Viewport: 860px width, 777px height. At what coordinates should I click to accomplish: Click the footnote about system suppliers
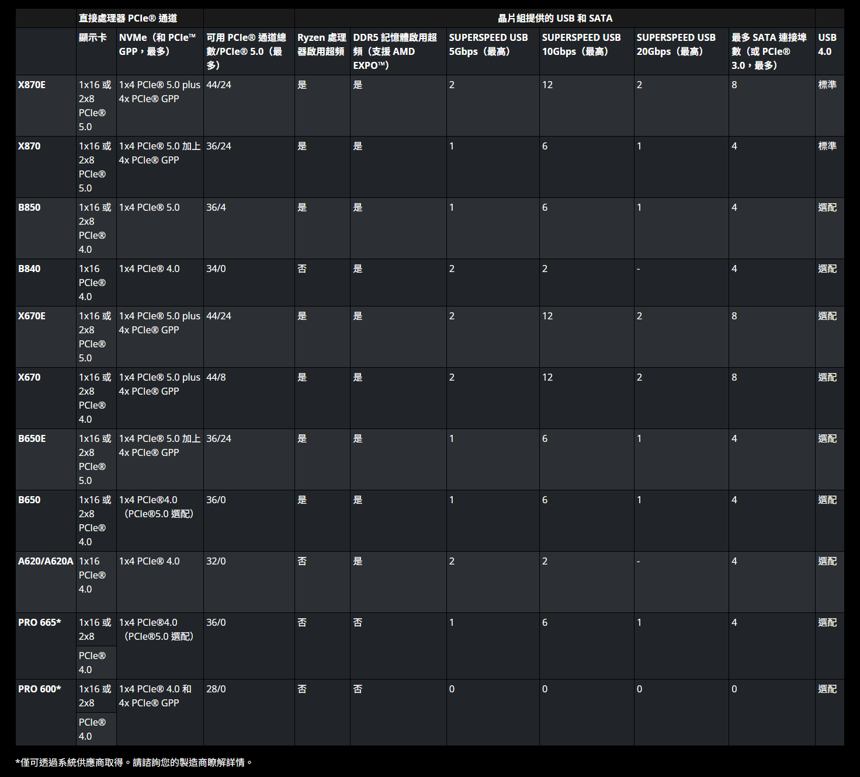(x=134, y=762)
